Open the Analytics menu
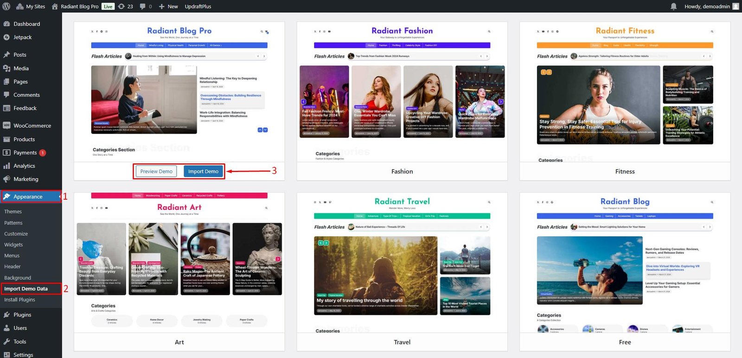The width and height of the screenshot is (742, 358). [x=24, y=166]
